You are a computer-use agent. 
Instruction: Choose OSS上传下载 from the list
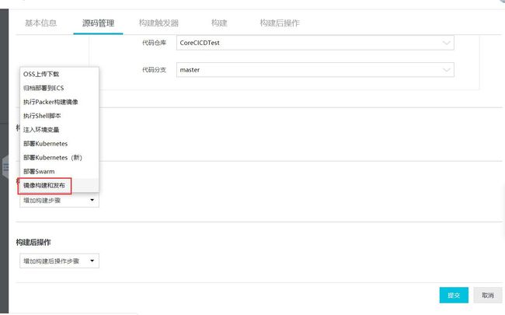(x=59, y=74)
